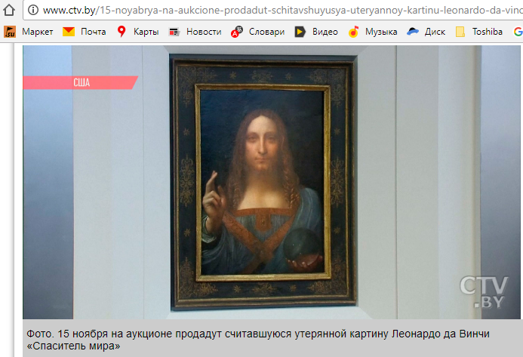Click the browser Home icon
The height and width of the screenshot is (357, 523).
click(x=8, y=10)
